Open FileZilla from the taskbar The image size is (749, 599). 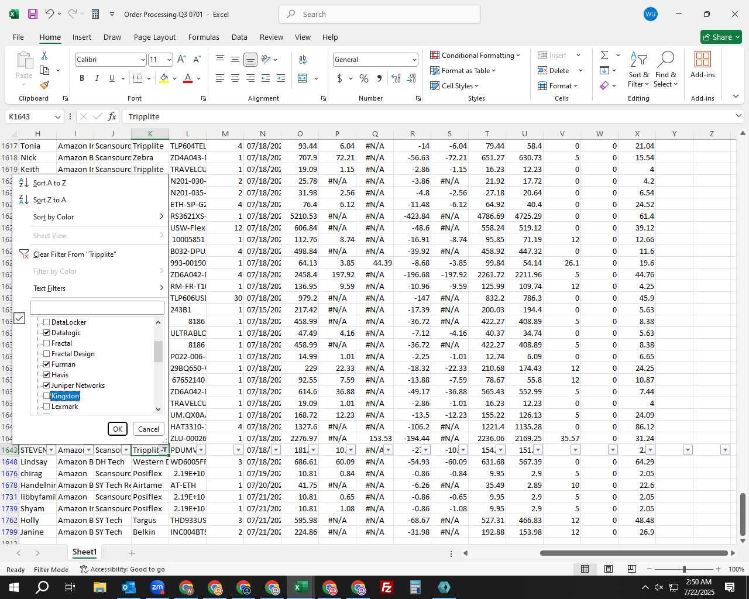pyautogui.click(x=387, y=587)
